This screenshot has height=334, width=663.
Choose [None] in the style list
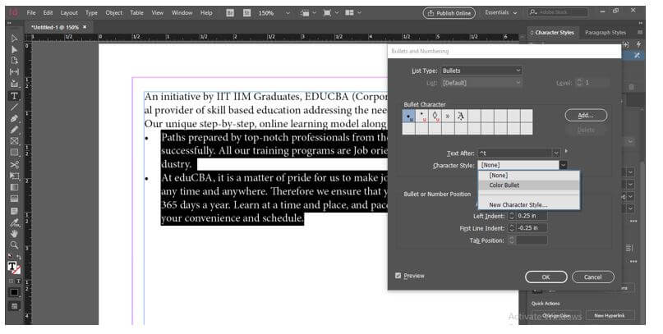click(529, 176)
